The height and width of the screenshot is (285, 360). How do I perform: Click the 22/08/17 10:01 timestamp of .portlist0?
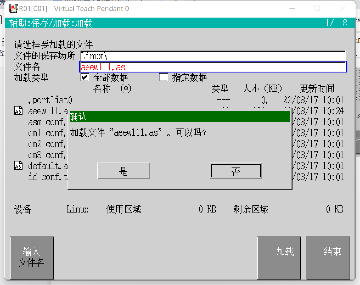click(x=314, y=100)
